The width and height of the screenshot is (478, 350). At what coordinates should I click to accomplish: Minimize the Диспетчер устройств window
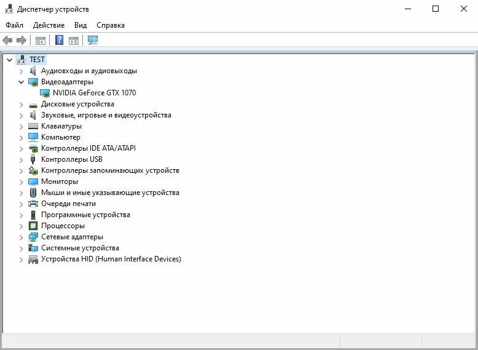[407, 9]
